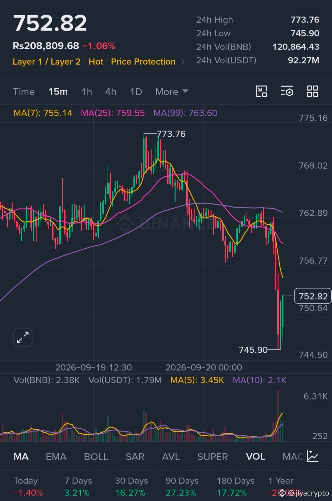Open chart settings icon
The image size is (332, 501).
pos(287,91)
